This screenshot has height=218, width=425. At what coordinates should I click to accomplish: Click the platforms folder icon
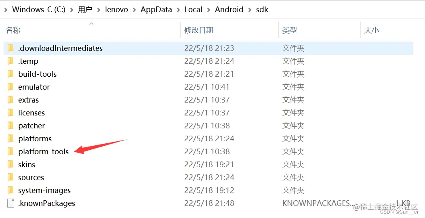coord(11,138)
